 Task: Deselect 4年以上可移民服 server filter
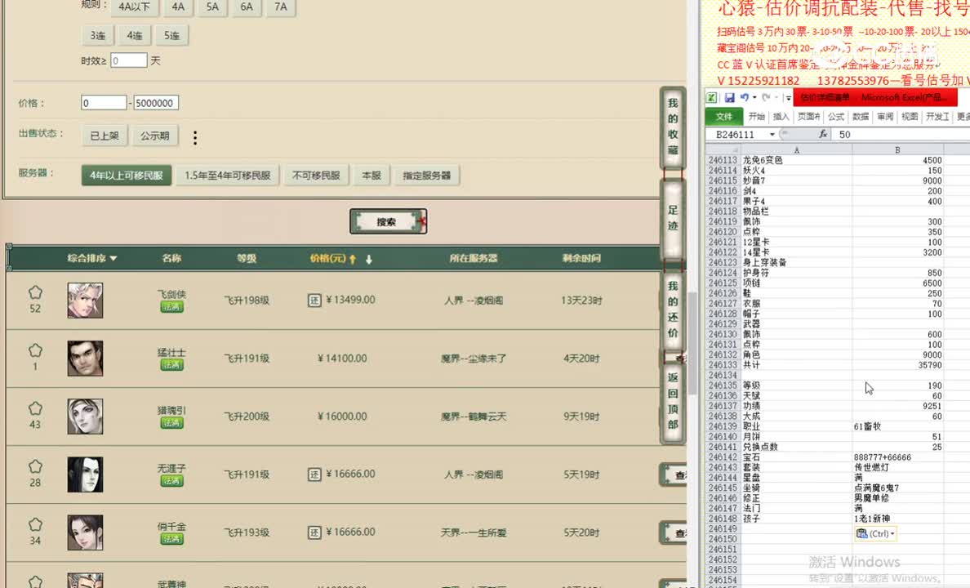127,175
